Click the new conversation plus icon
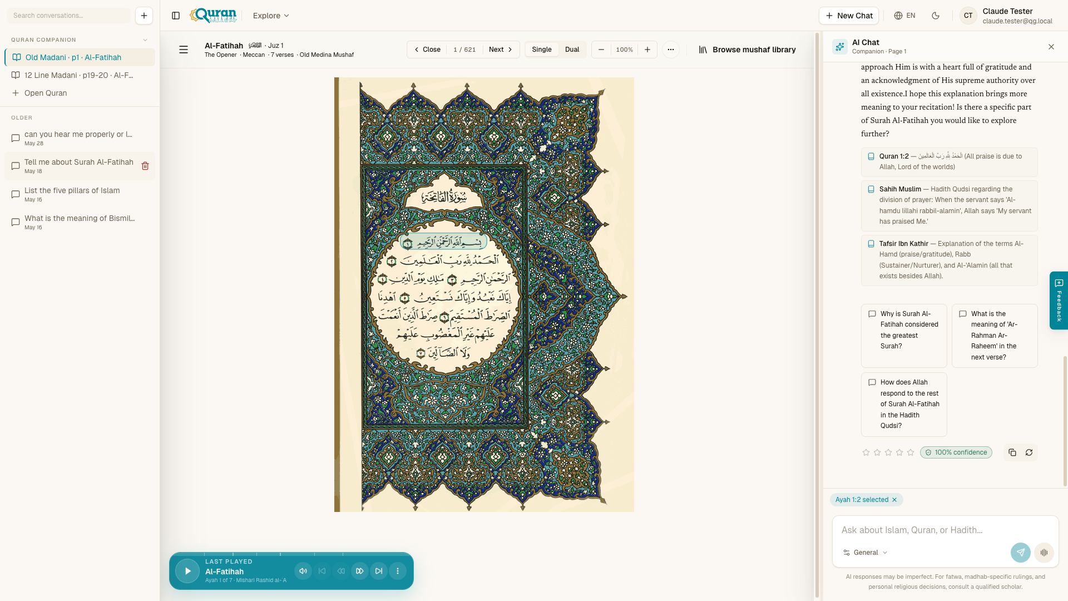1068x601 pixels. pos(144,16)
